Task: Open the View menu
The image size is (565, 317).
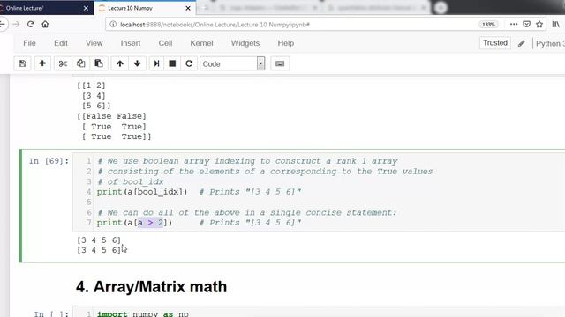Action: pyautogui.click(x=94, y=43)
